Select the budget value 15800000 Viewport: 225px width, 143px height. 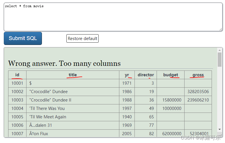[x=171, y=100]
